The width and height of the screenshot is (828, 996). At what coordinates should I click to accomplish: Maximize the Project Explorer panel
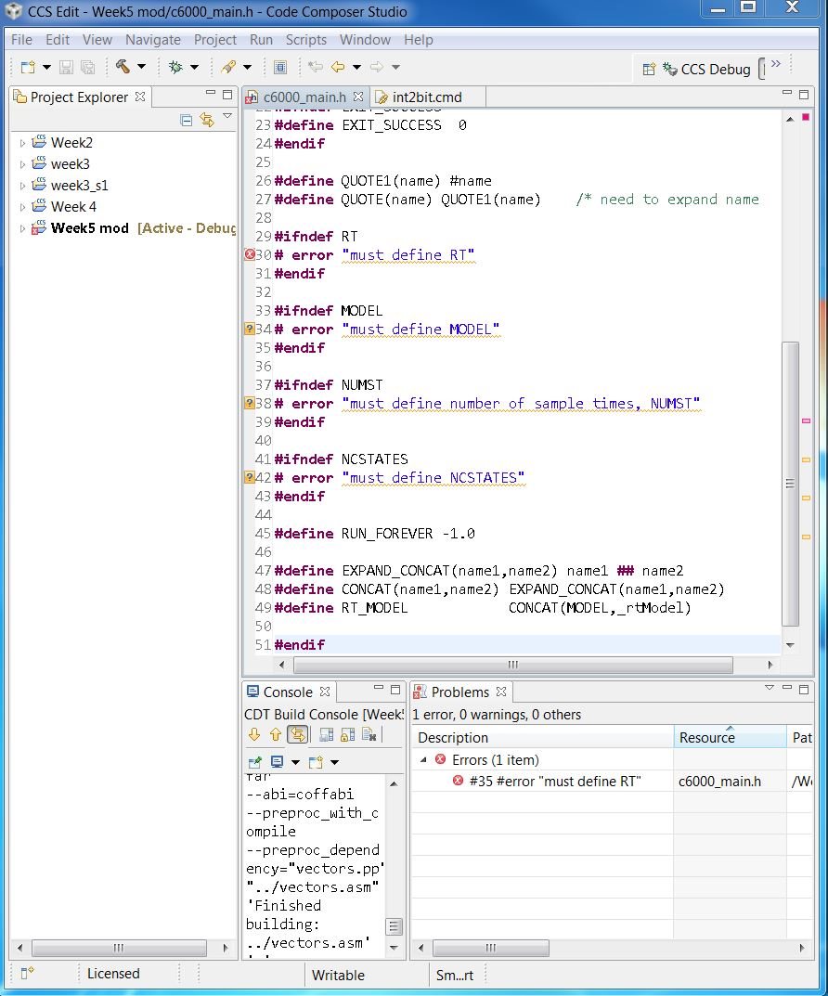[x=227, y=95]
